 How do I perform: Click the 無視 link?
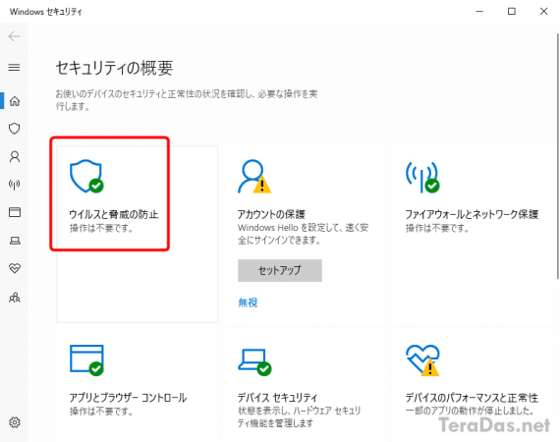click(x=248, y=303)
